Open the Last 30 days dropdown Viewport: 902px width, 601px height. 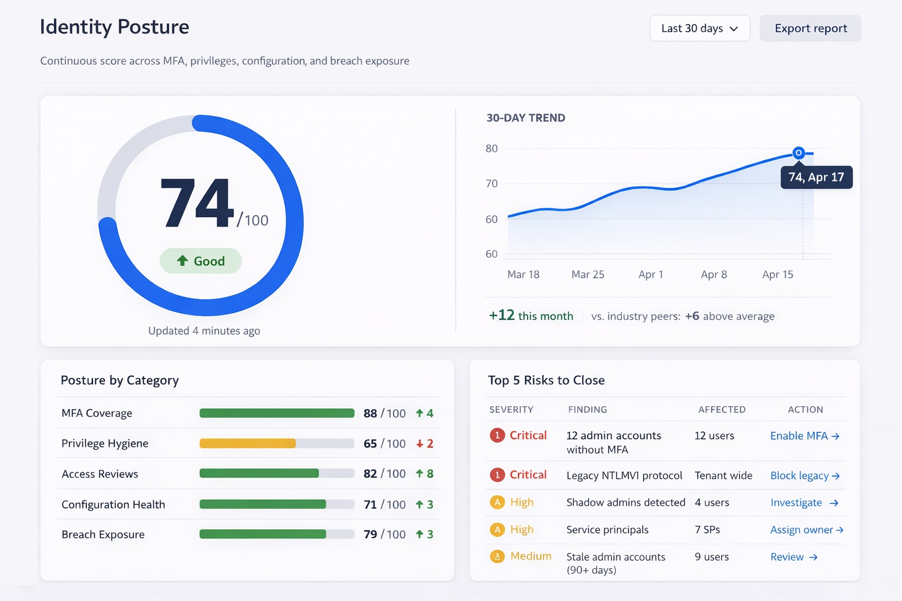tap(699, 28)
